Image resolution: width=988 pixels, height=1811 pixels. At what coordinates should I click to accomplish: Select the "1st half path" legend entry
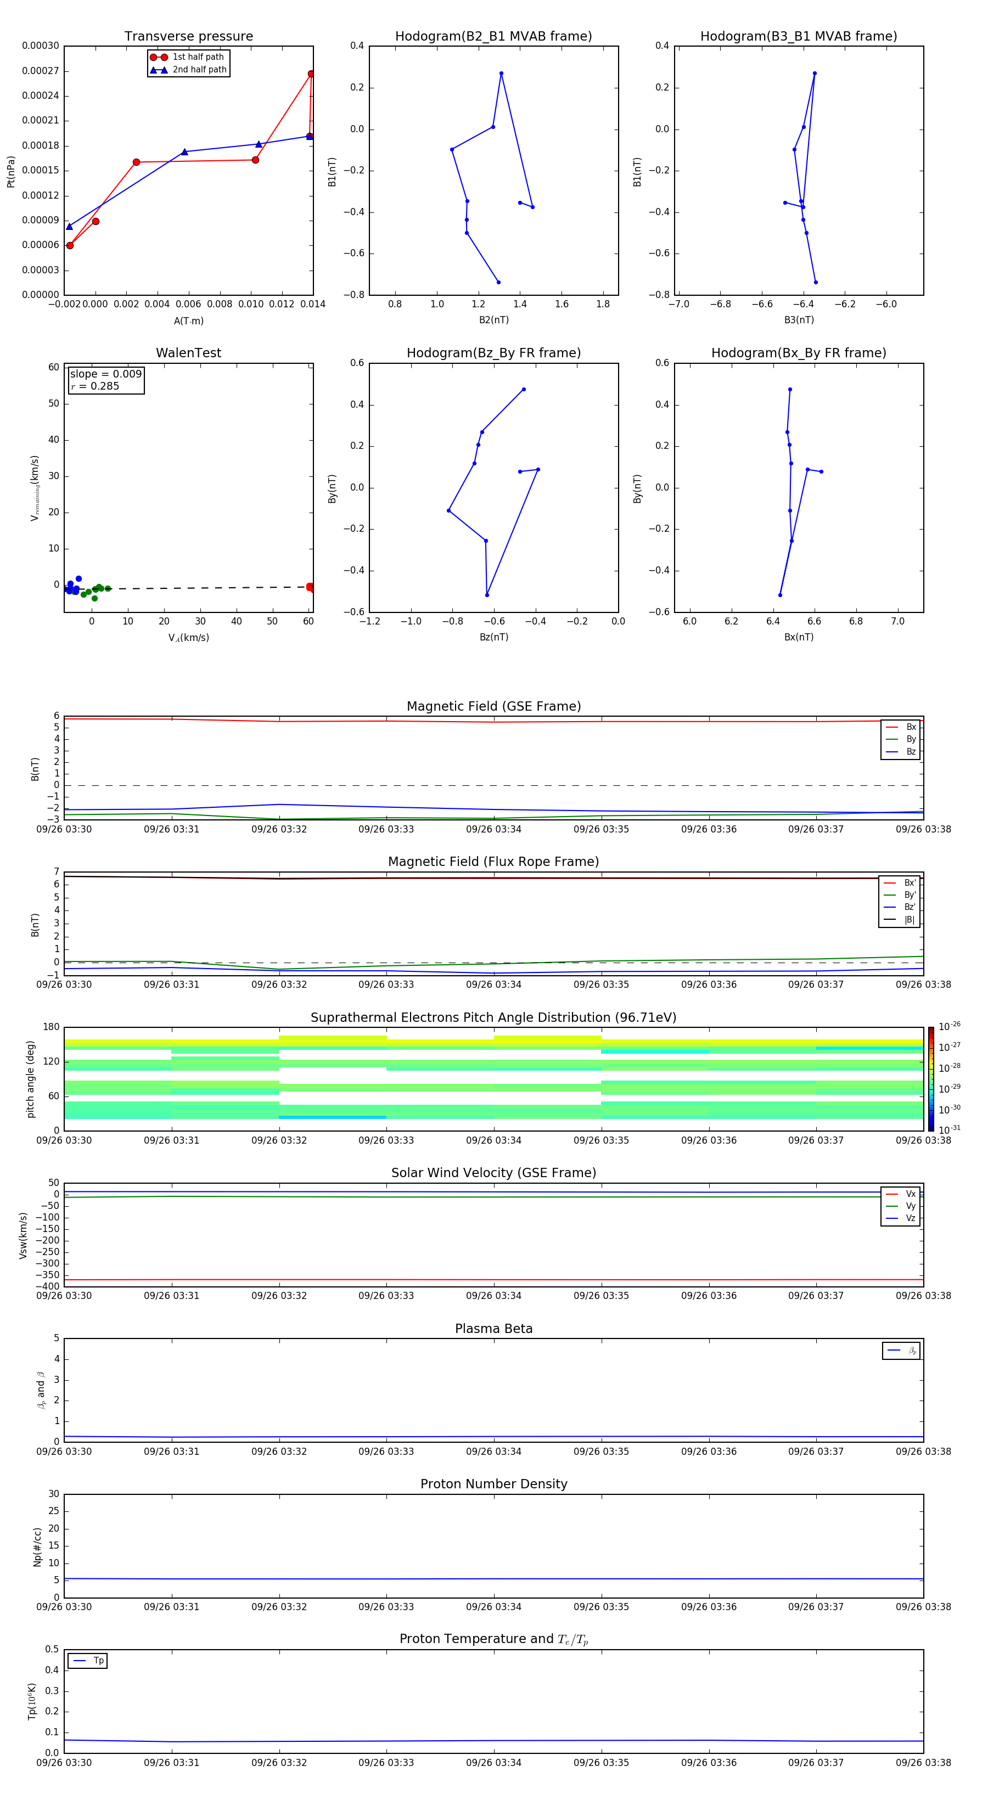[187, 57]
